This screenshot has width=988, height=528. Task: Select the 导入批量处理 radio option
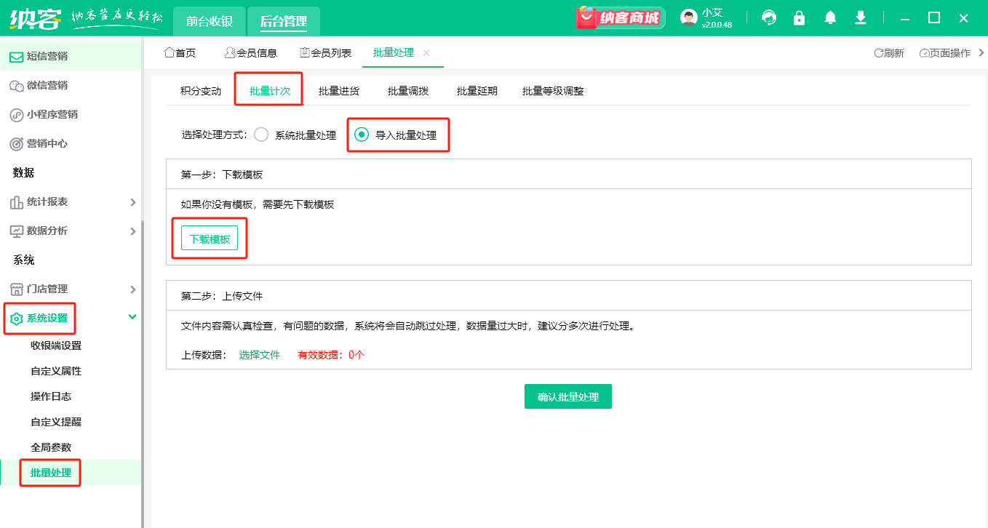click(362, 135)
